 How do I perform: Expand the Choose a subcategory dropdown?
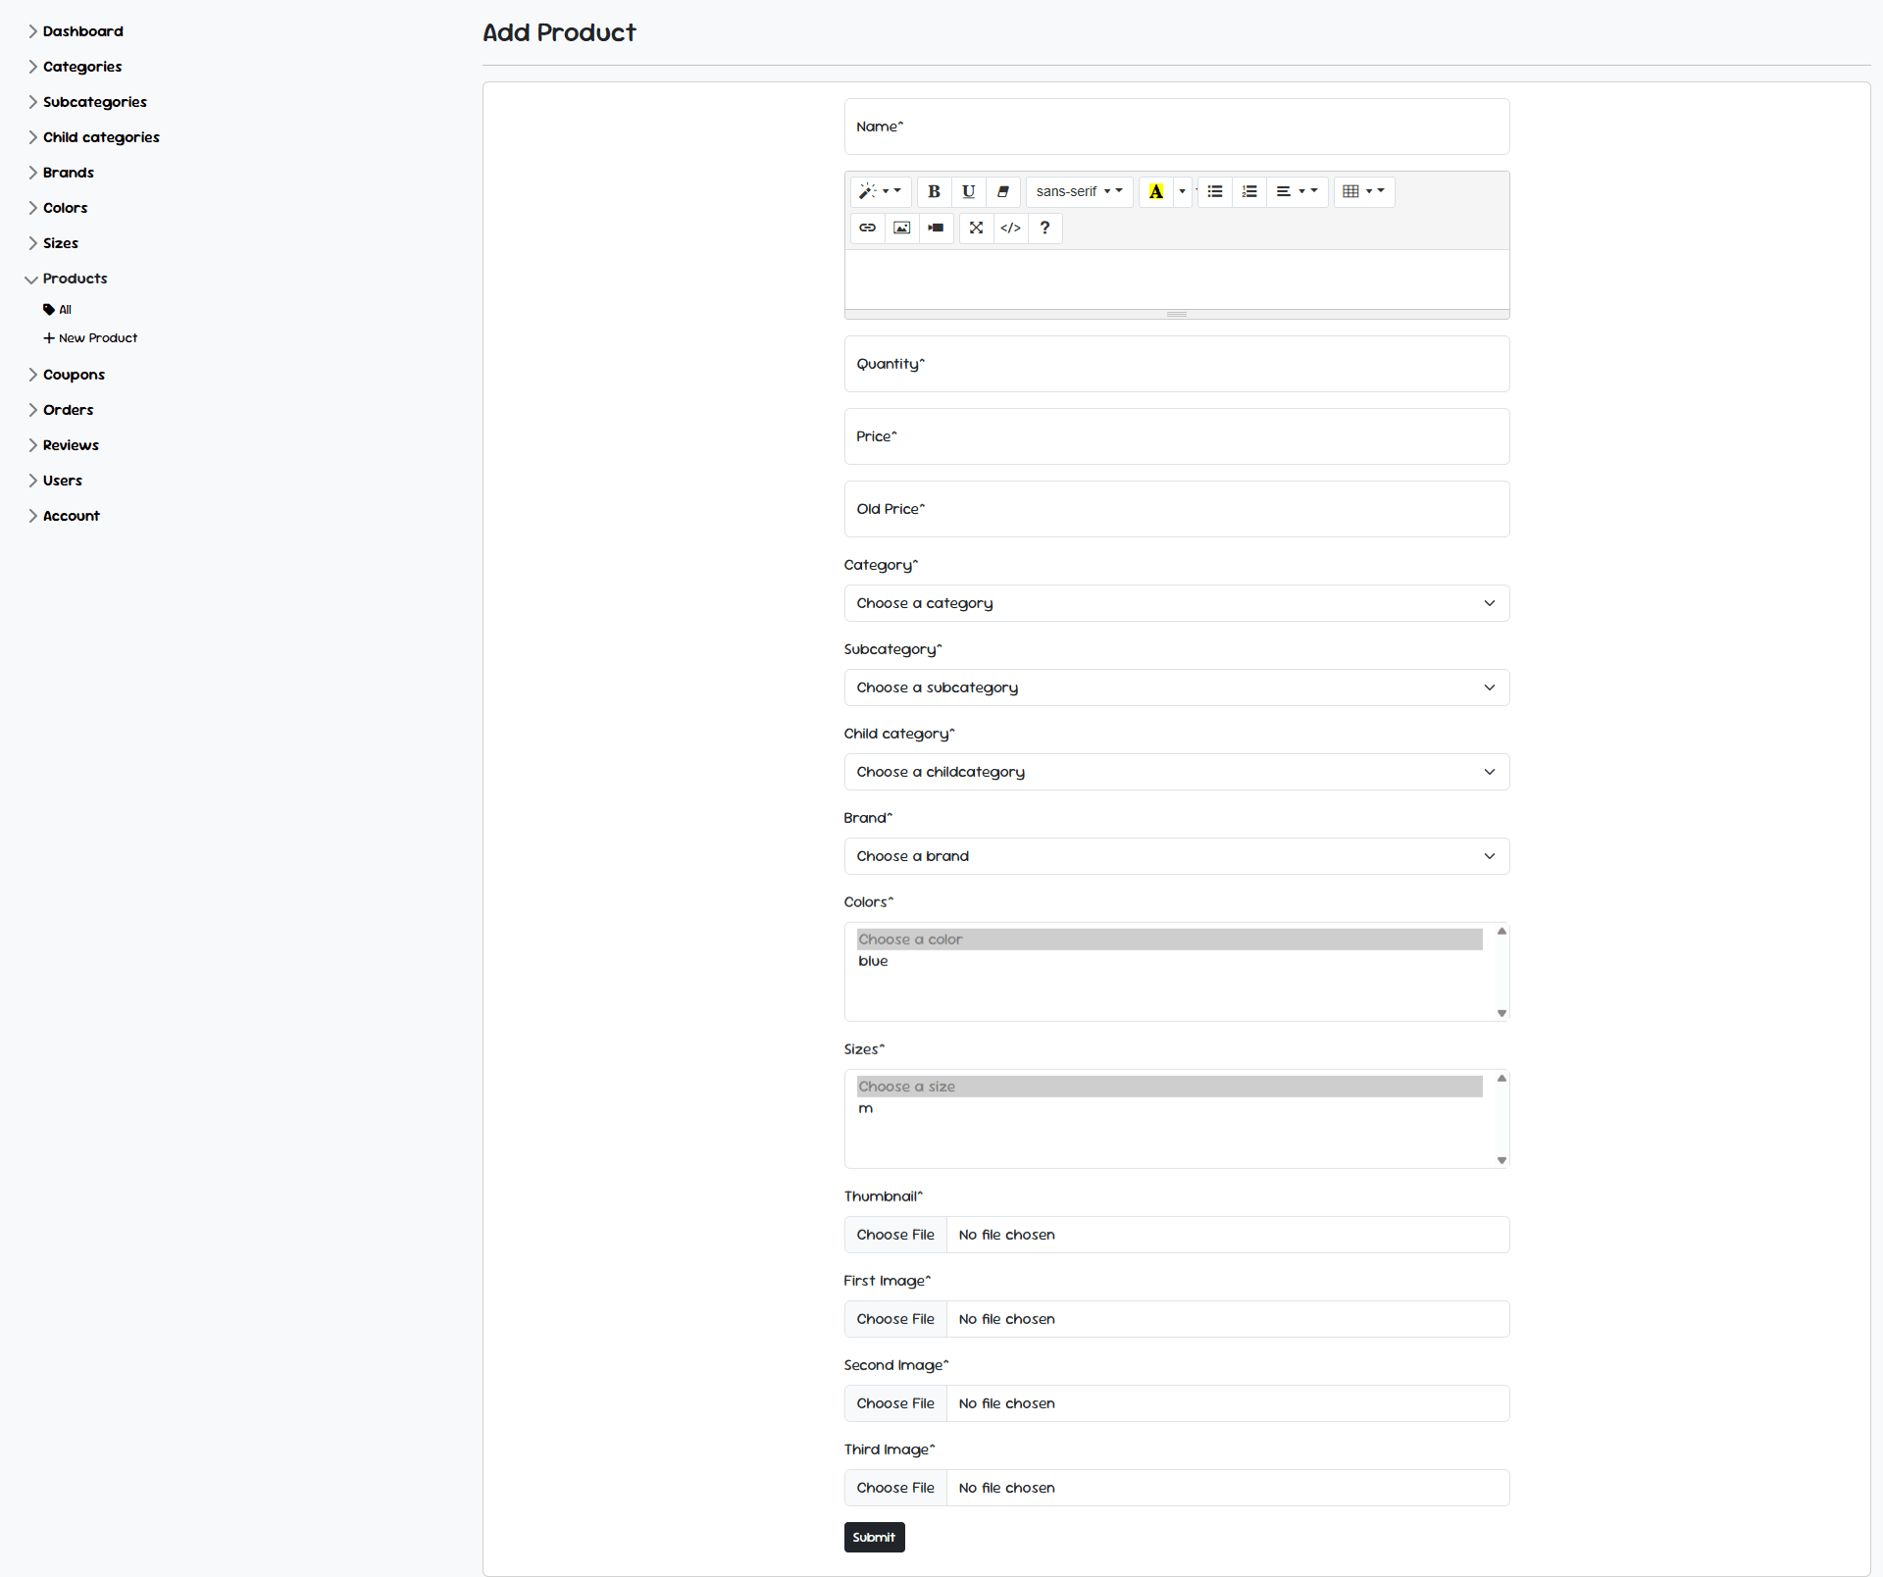coord(1176,687)
